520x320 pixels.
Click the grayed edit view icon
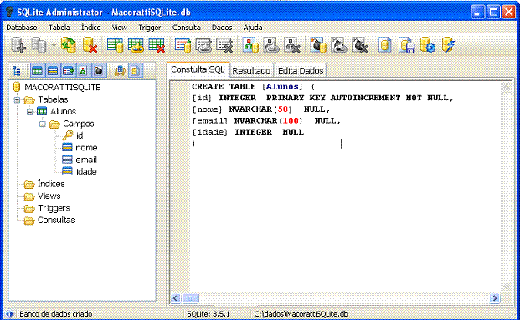(271, 44)
